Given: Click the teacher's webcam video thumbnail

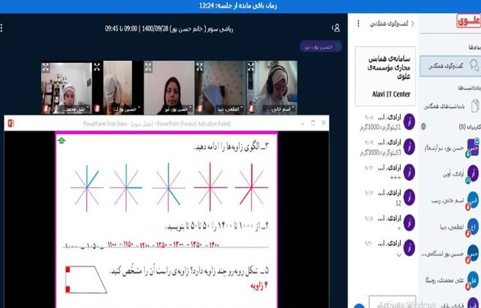Looking at the screenshot, I should pos(169,87).
